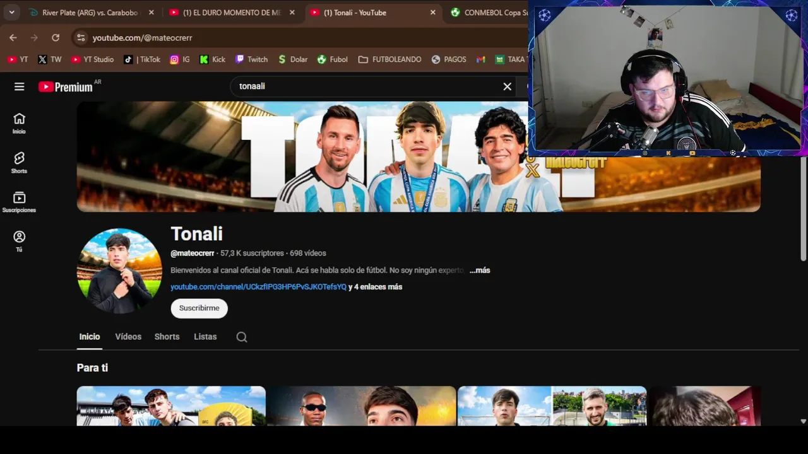Click the channel name Tonali

[196, 234]
